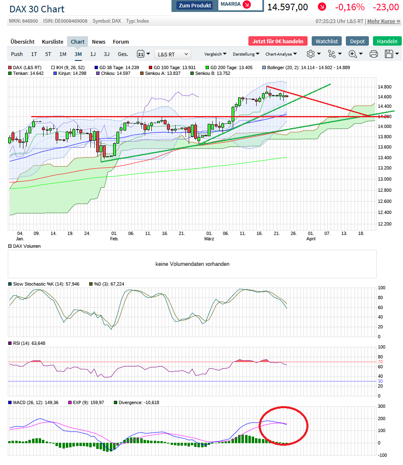Image resolution: width=403 pixels, height=465 pixels.
Task: Click the save diskette icon
Action: coord(389,54)
